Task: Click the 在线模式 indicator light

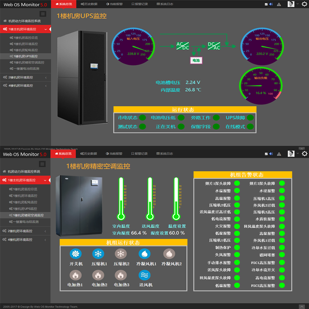Action: click(250, 127)
